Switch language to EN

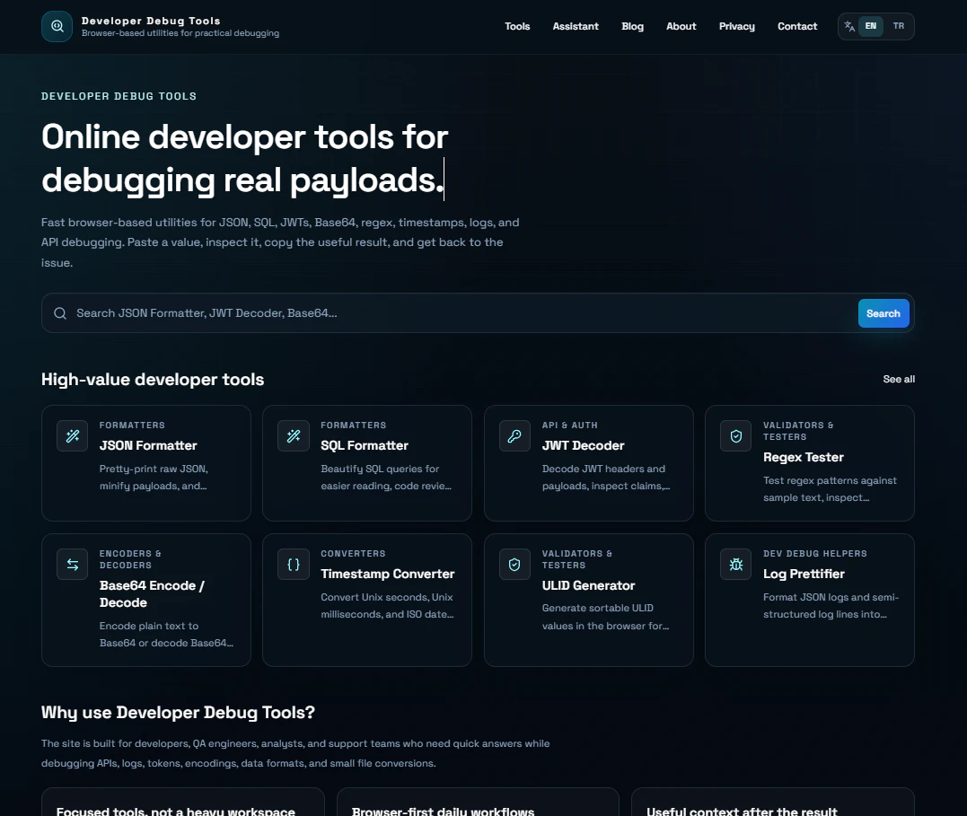pyautogui.click(x=870, y=26)
